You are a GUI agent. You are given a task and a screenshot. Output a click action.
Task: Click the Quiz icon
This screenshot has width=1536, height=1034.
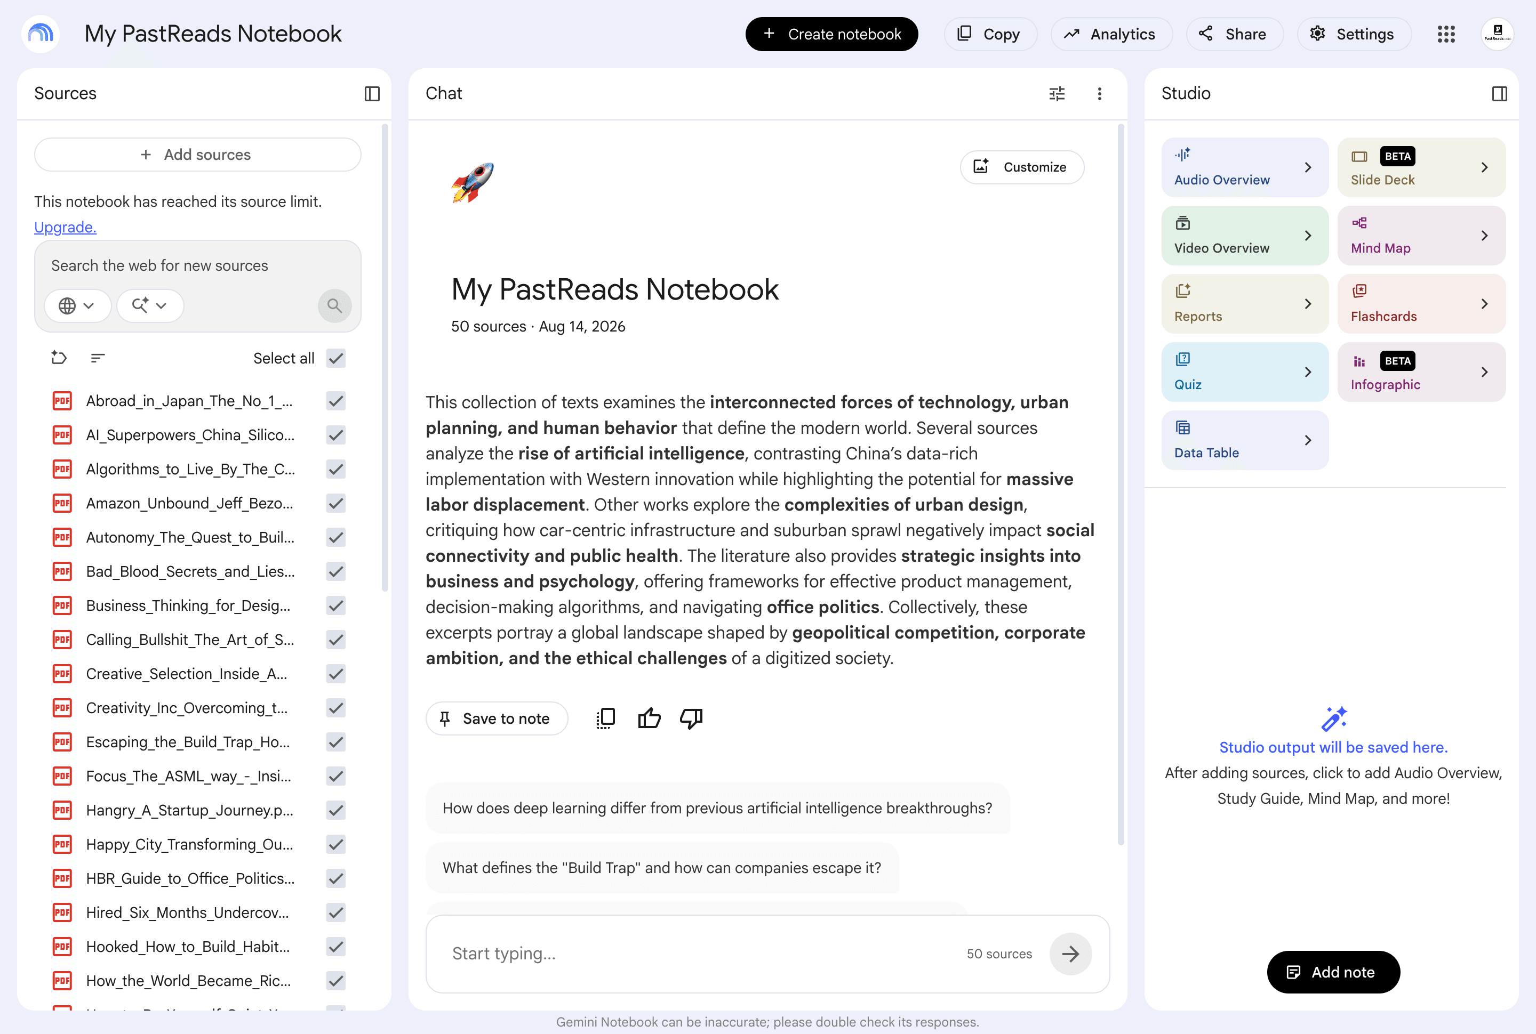click(1182, 359)
